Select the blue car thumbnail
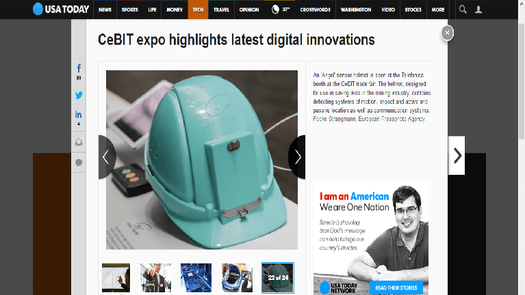The height and width of the screenshot is (295, 525). pyautogui.click(x=237, y=278)
